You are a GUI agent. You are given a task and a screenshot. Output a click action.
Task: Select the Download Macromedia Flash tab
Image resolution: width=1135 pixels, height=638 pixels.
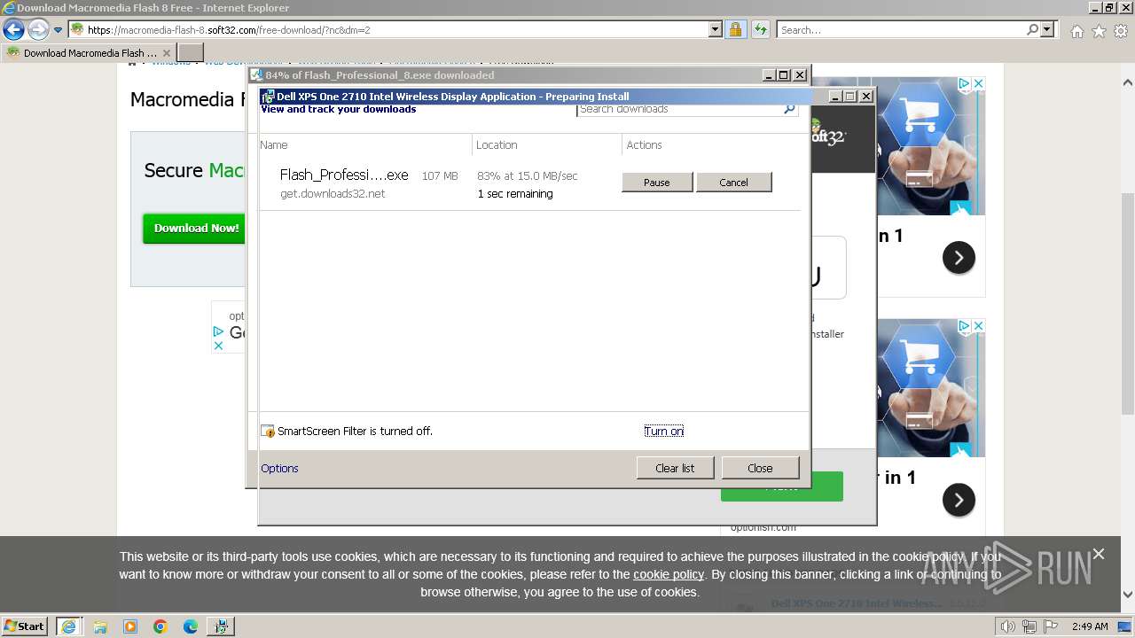click(89, 53)
